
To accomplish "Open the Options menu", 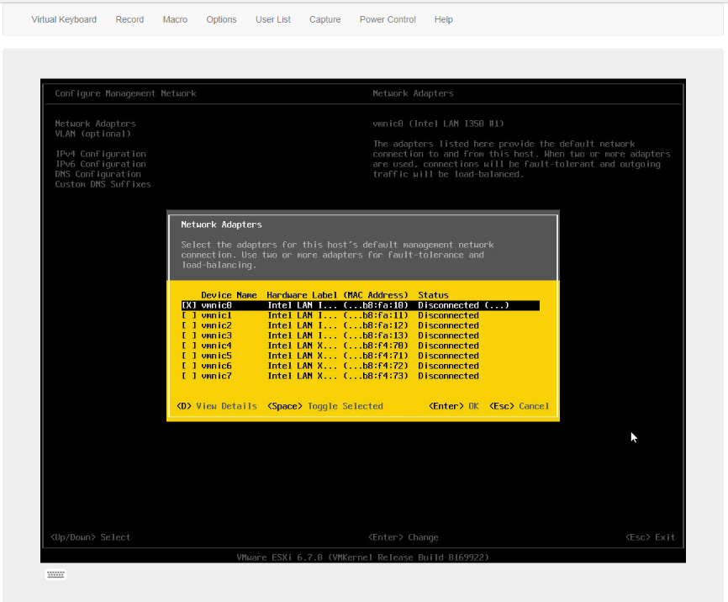I will click(221, 19).
